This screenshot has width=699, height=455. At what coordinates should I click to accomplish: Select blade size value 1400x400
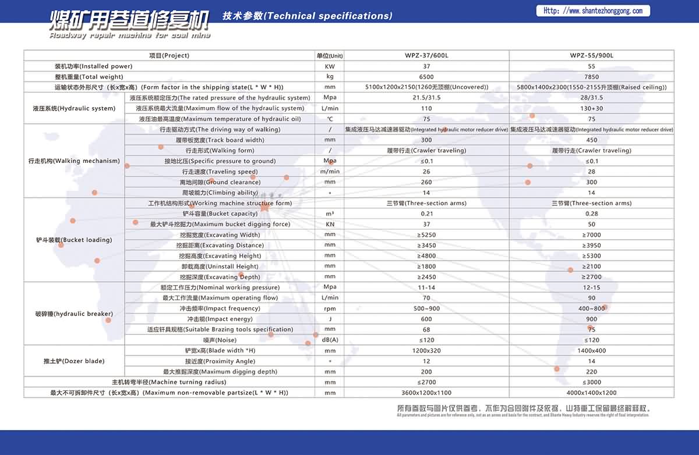591,351
